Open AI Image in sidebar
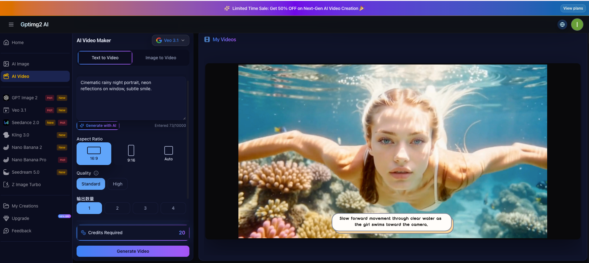Screen dimensions: 589x263 click(35, 64)
